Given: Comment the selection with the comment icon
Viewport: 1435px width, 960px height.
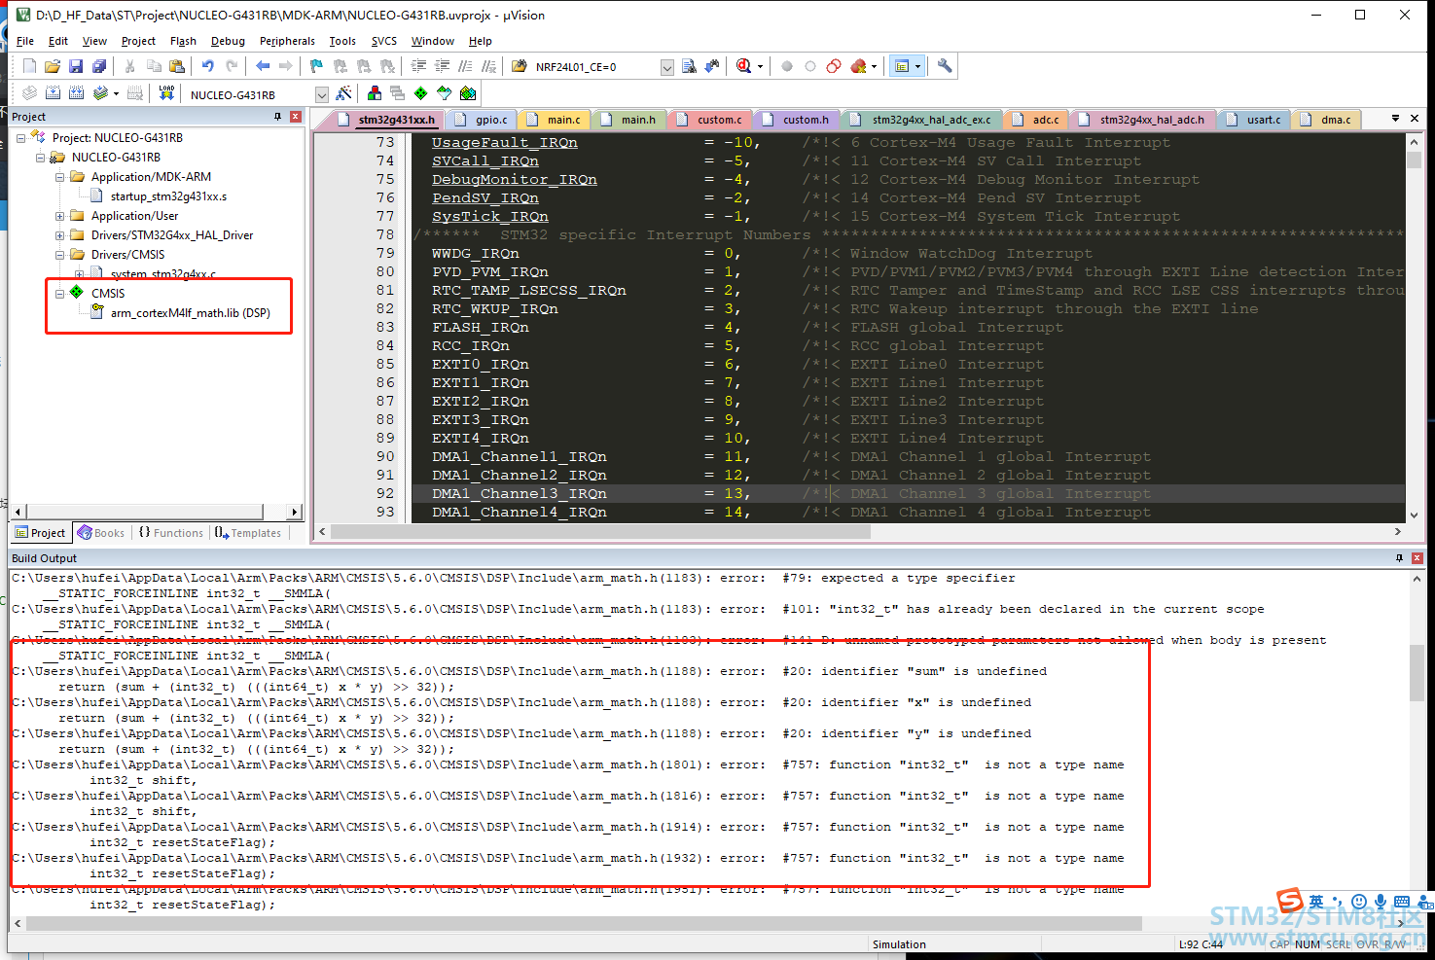Looking at the screenshot, I should (x=466, y=66).
